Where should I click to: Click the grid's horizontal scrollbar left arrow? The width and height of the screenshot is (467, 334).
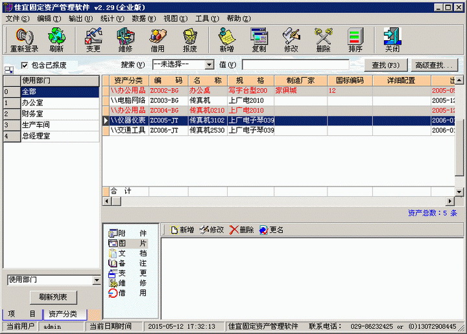(106, 201)
